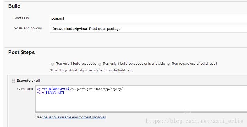Click the Root POM label
Image resolution: width=247 pixels, height=127 pixels.
coord(22,18)
